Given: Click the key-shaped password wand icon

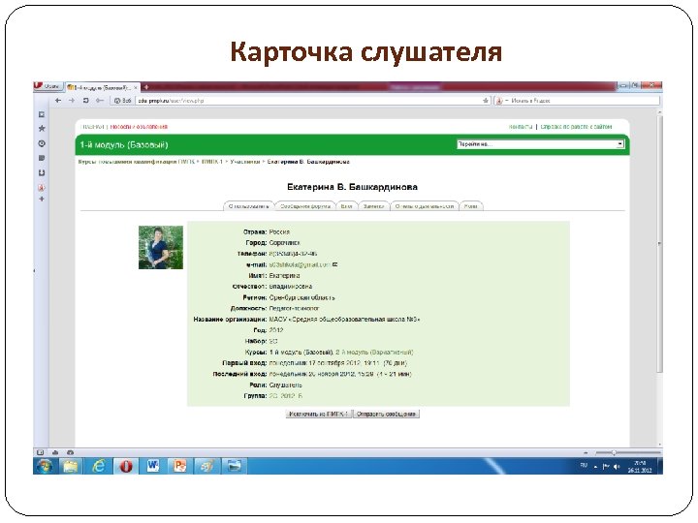Looking at the screenshot, I should 100,101.
